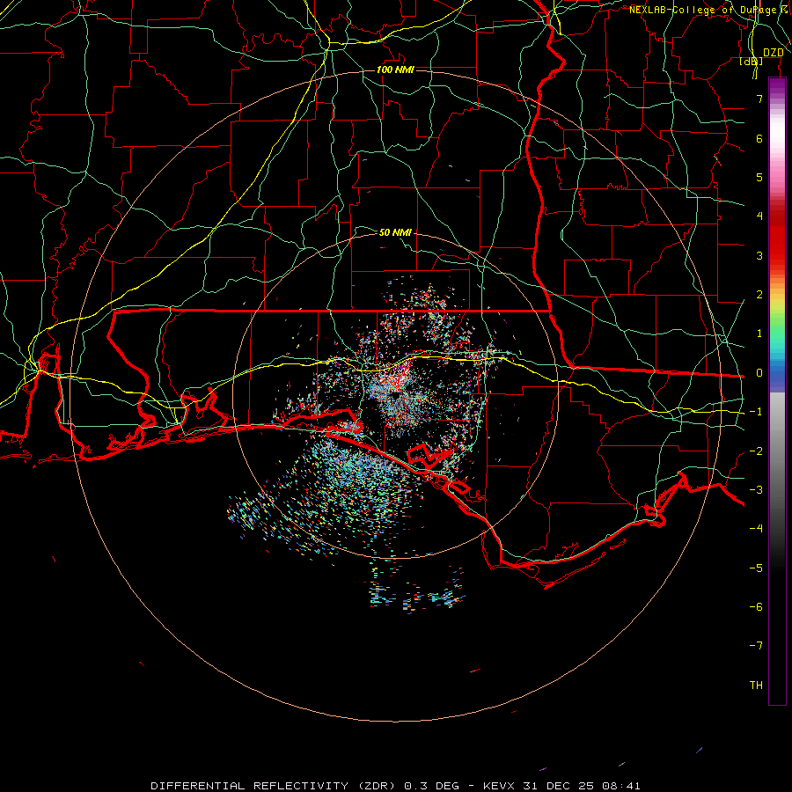This screenshot has height=792, width=792.
Task: Click the -3 value on color scale
Action: point(756,489)
